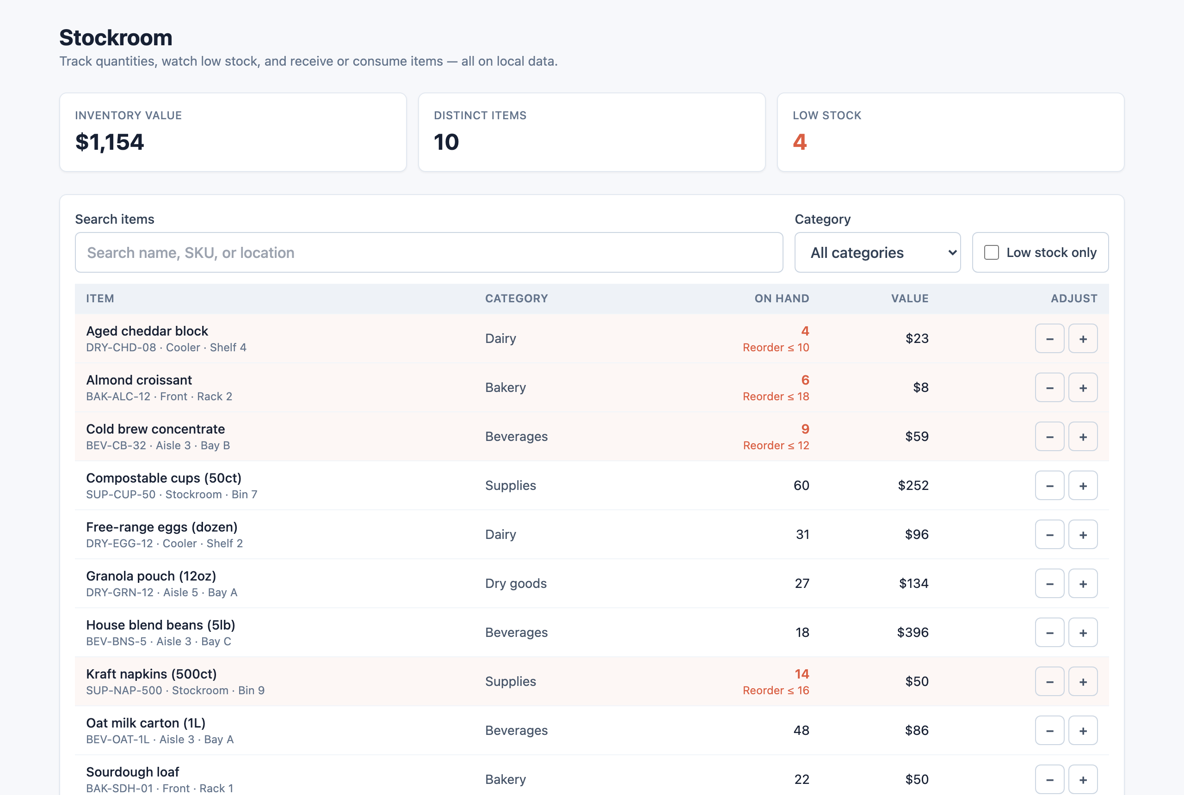This screenshot has width=1184, height=795.
Task: Click Dry goods category cell
Action: pyautogui.click(x=516, y=584)
